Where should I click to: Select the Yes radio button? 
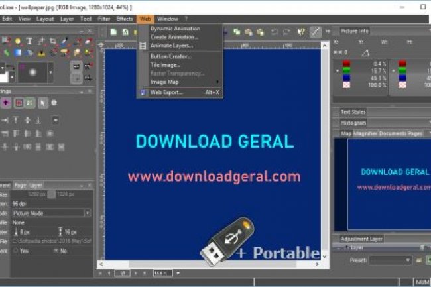pyautogui.click(x=15, y=251)
